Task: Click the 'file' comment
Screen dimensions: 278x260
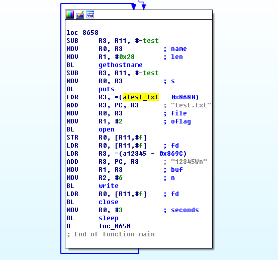Action: (179, 113)
